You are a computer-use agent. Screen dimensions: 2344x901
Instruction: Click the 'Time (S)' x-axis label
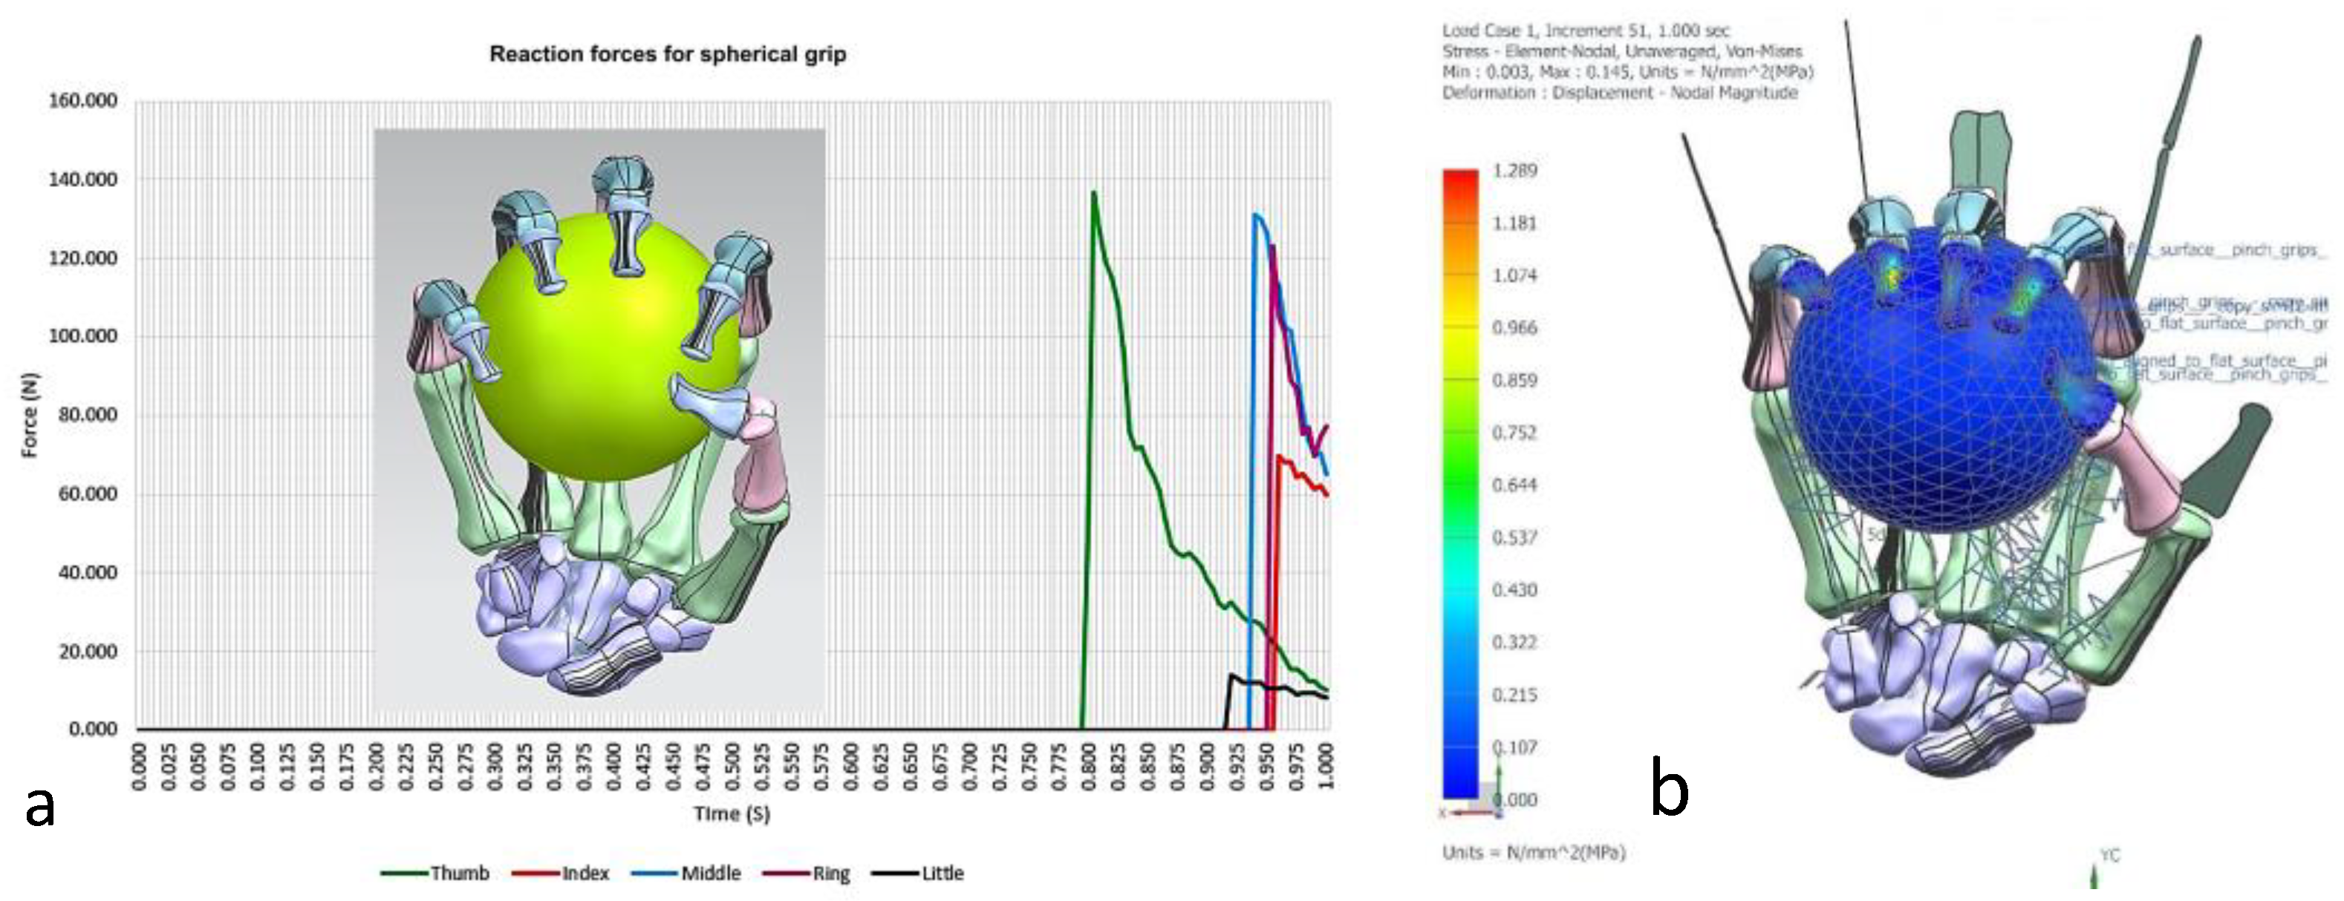pyautogui.click(x=732, y=813)
